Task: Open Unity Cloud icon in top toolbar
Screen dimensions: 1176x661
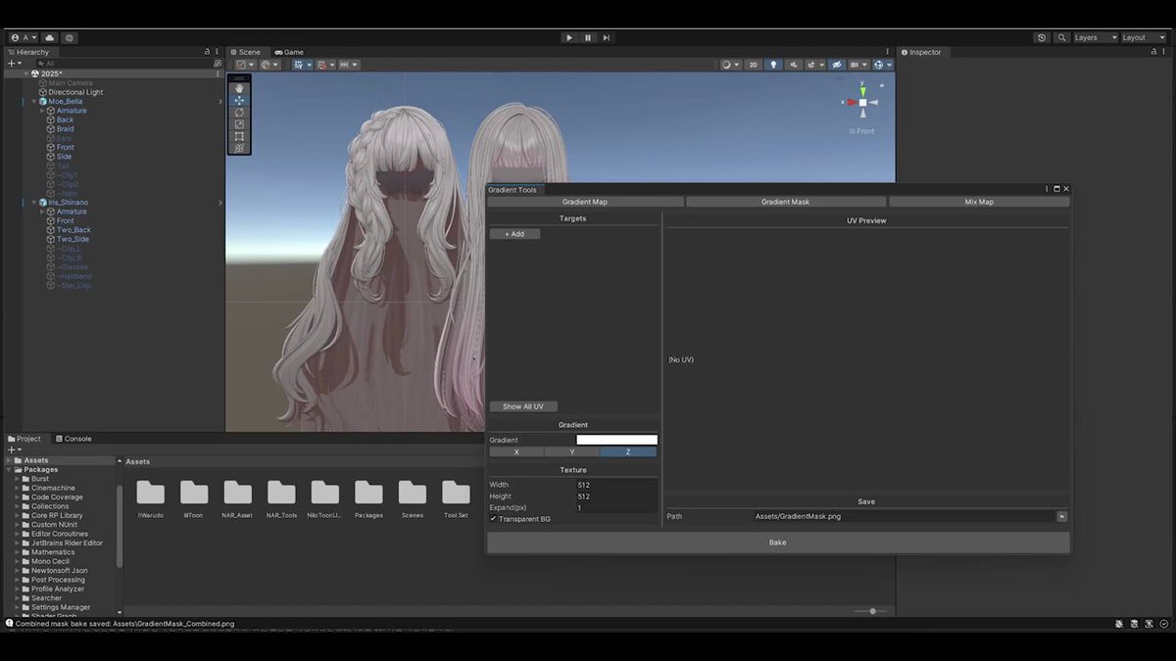Action: point(50,37)
